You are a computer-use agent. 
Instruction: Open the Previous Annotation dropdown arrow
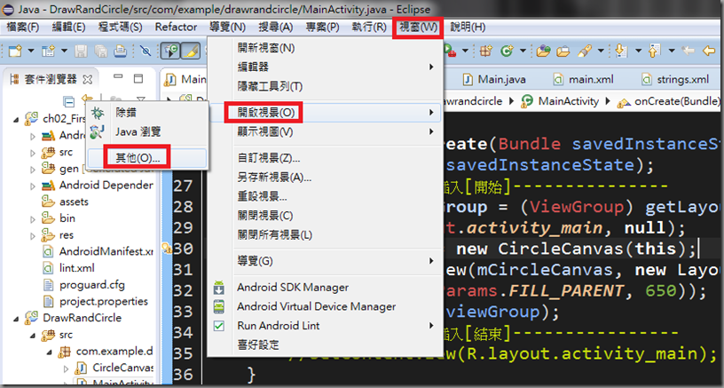(x=672, y=51)
